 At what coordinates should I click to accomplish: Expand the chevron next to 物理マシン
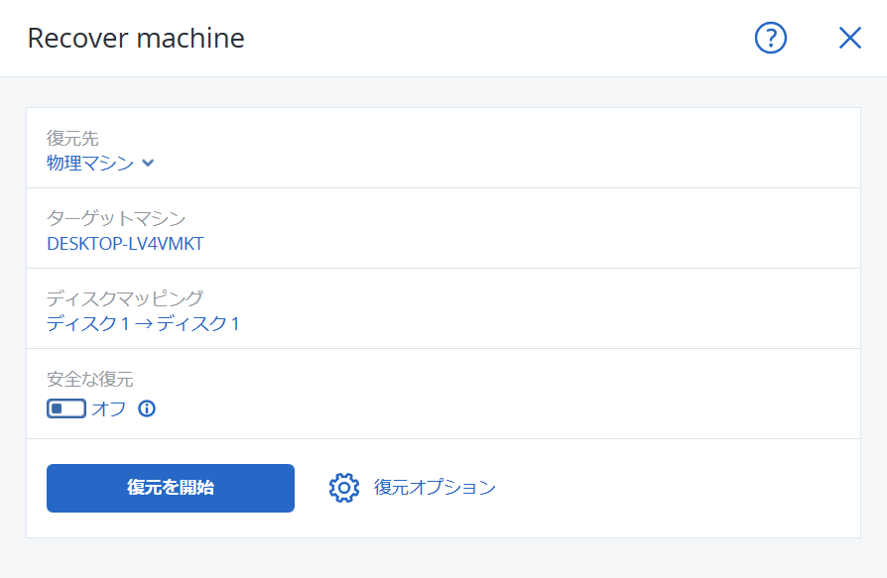point(148,164)
